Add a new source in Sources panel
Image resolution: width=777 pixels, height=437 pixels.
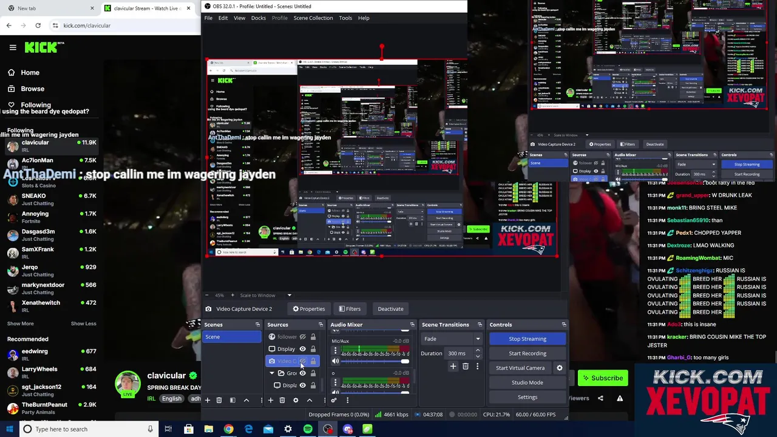[271, 400]
